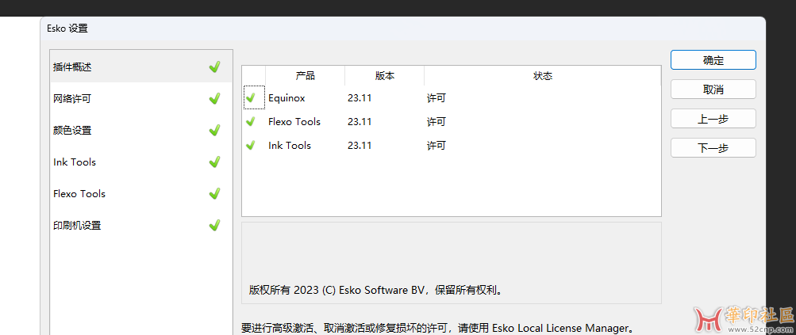
Task: Click the Esko 设置 window title
Action: [x=67, y=29]
